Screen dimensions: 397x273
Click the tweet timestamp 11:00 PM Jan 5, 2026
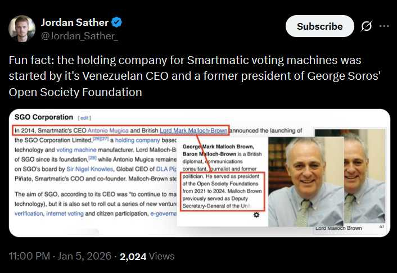59,257
